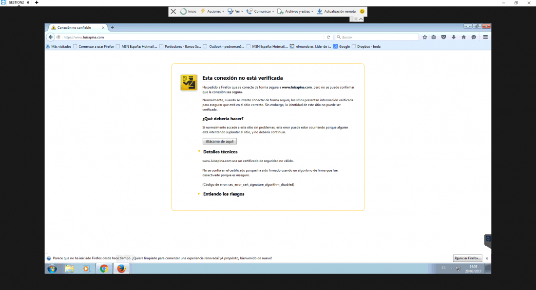The width and height of the screenshot is (536, 290).
Task: Open the TeamViewer side panel icon
Action: point(488,240)
